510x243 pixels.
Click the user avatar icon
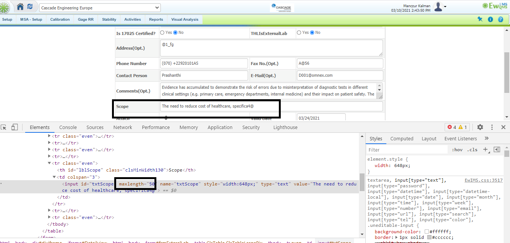pos(438,7)
